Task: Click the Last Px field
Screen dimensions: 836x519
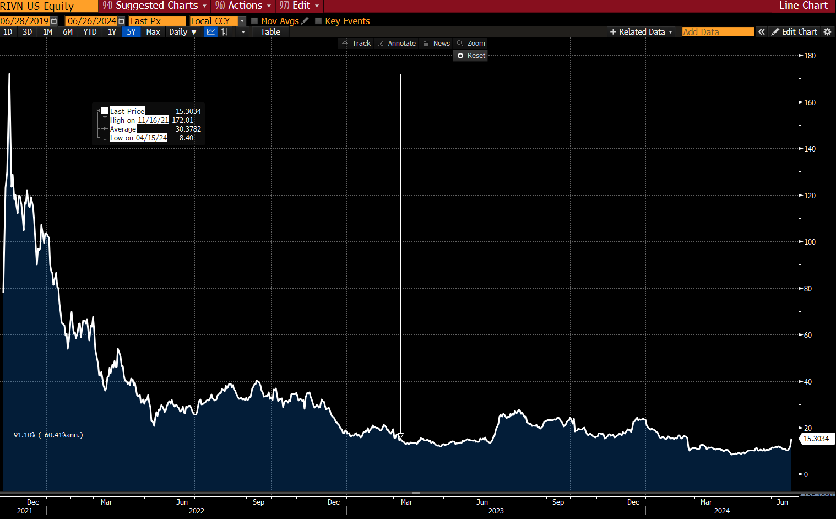Action: [158, 21]
